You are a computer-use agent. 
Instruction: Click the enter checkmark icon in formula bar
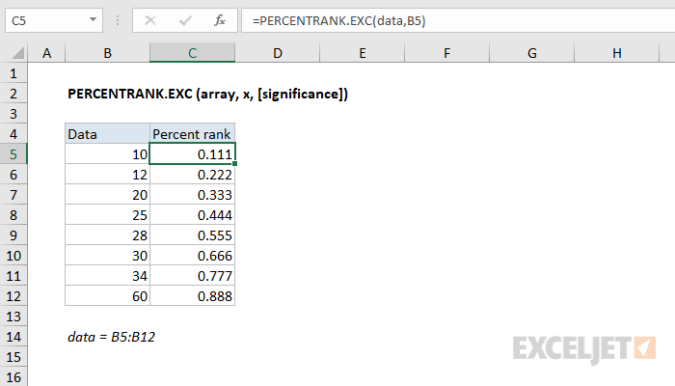[x=185, y=20]
